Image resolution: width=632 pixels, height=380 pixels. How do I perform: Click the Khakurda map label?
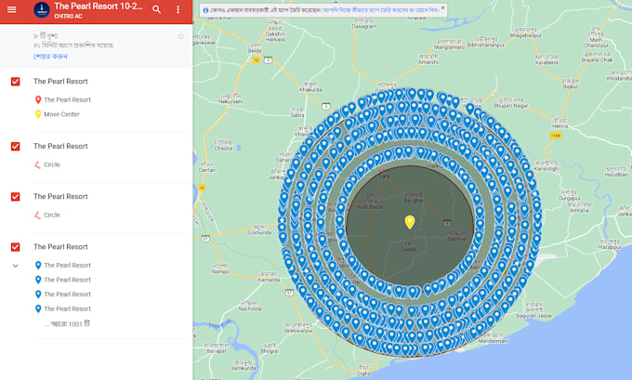[310, 89]
